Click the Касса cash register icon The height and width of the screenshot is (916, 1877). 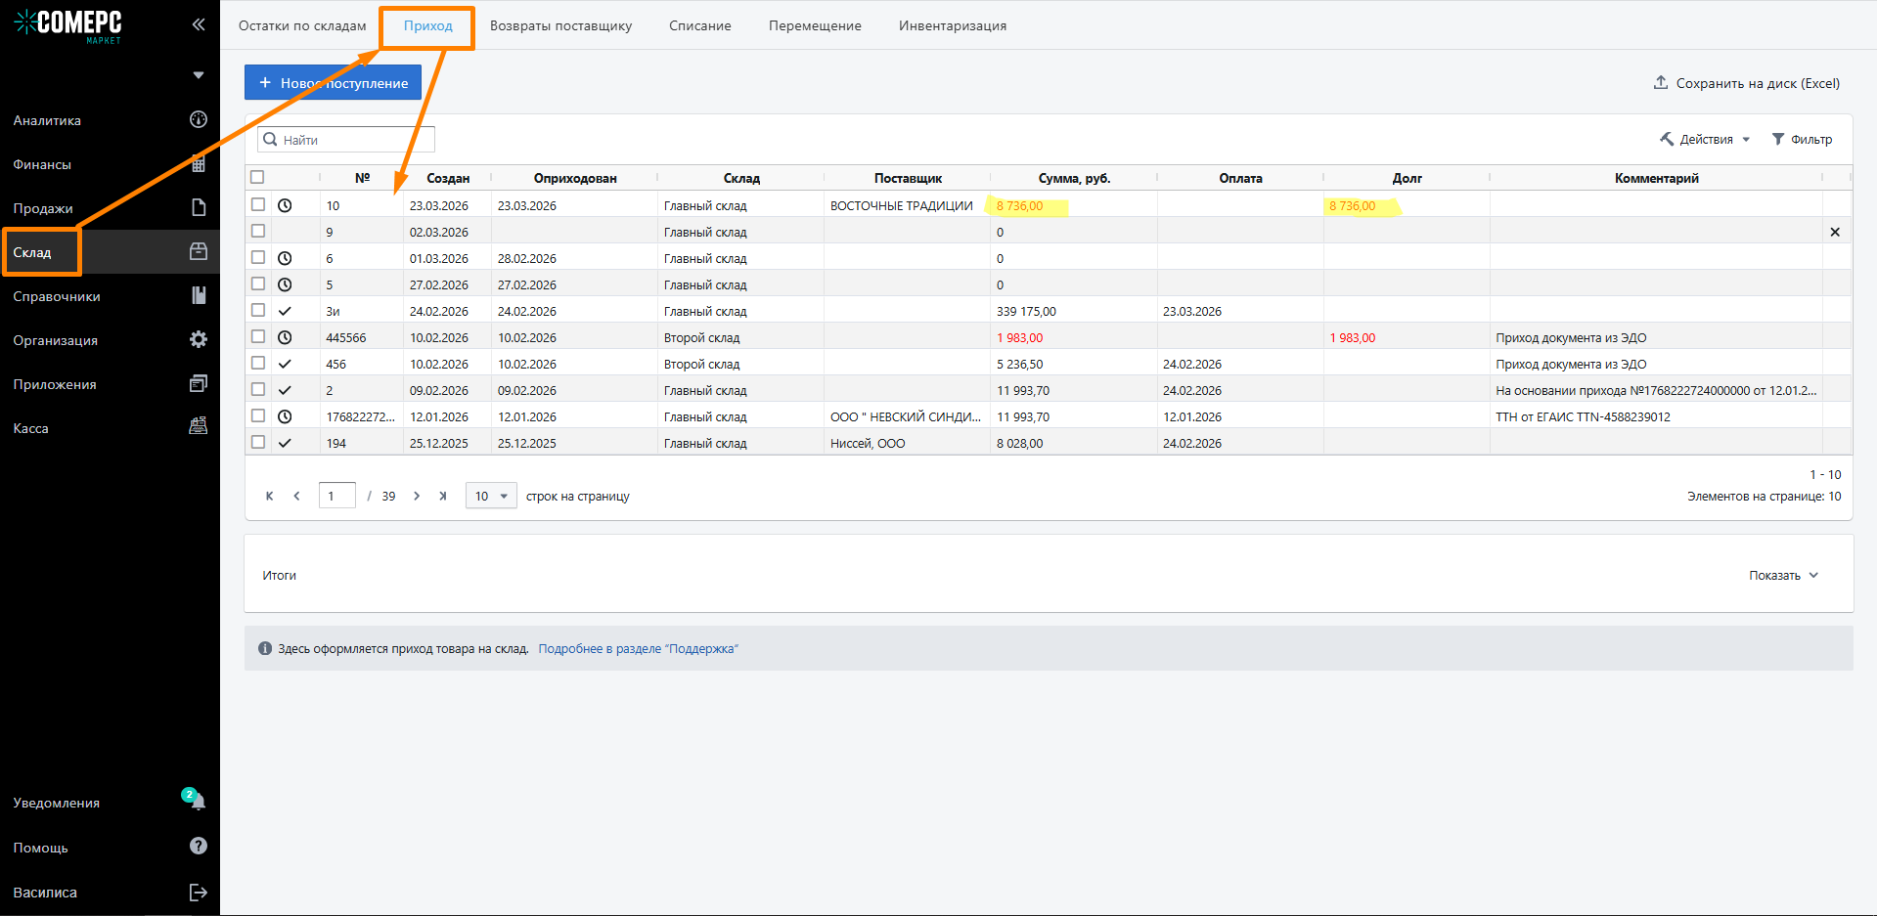click(x=199, y=426)
